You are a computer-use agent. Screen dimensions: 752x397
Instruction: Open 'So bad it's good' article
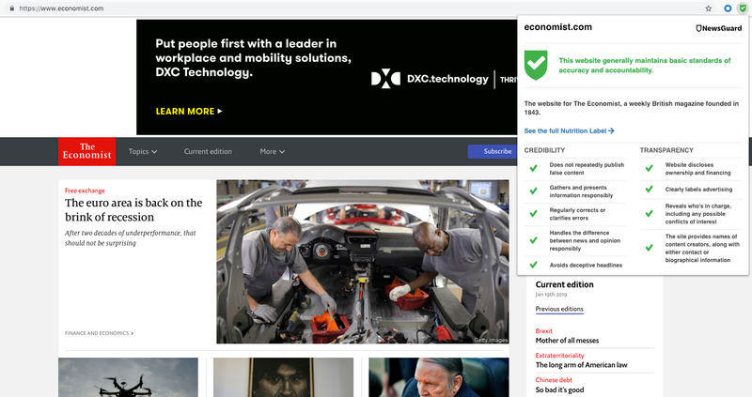559,389
